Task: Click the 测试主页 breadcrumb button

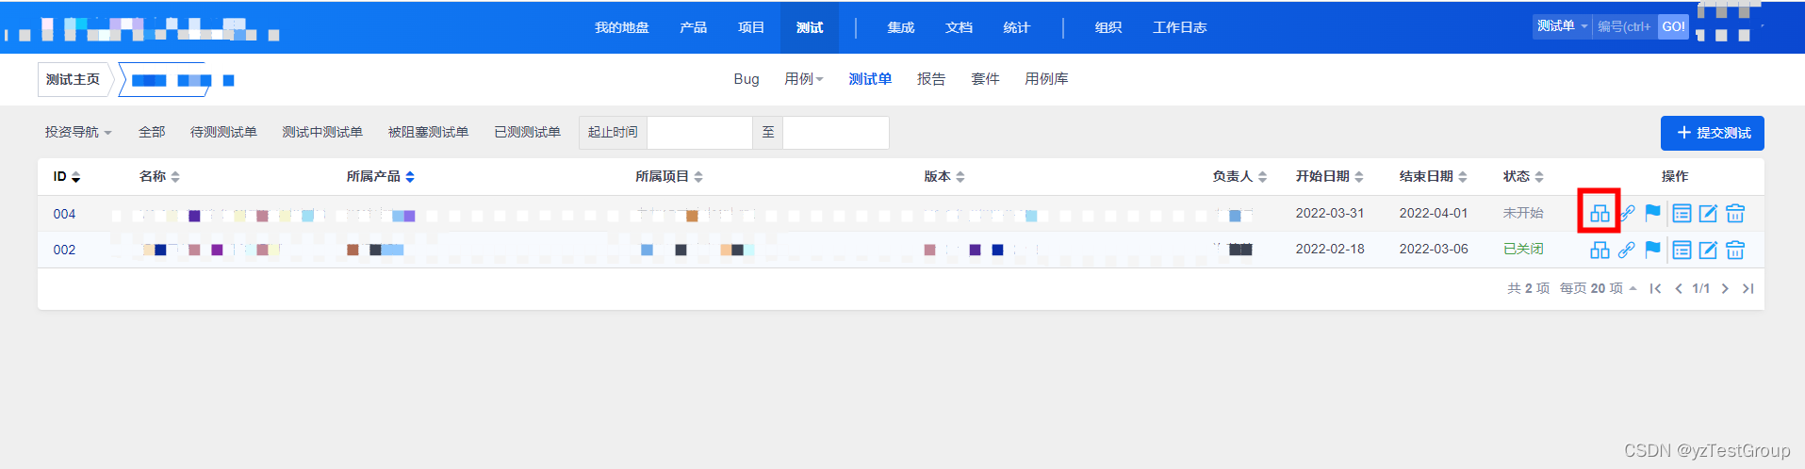Action: (x=73, y=79)
